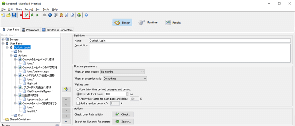The width and height of the screenshot is (295, 126).
Task: Select the Outlook Login user path
Action: pos(22,48)
